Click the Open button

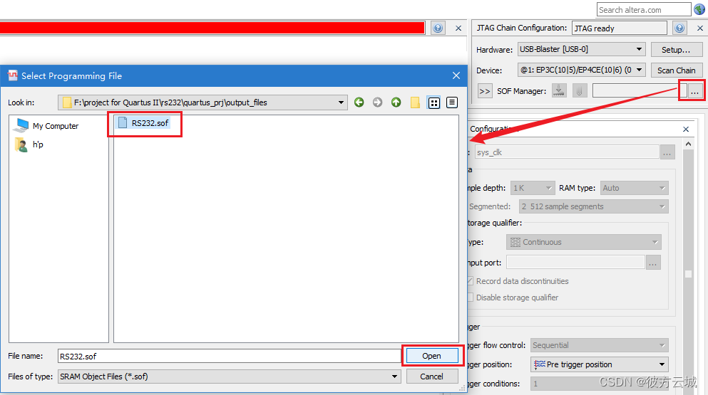tap(432, 356)
